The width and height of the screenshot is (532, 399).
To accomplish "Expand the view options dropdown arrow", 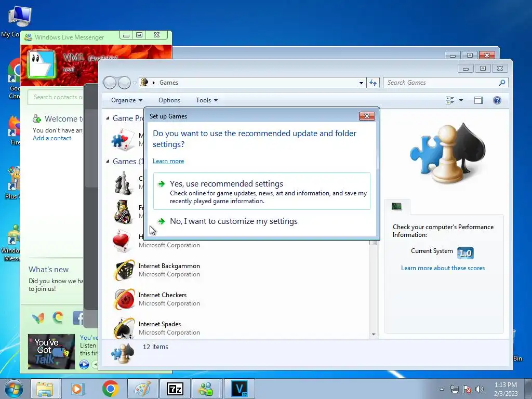I will [x=461, y=100].
